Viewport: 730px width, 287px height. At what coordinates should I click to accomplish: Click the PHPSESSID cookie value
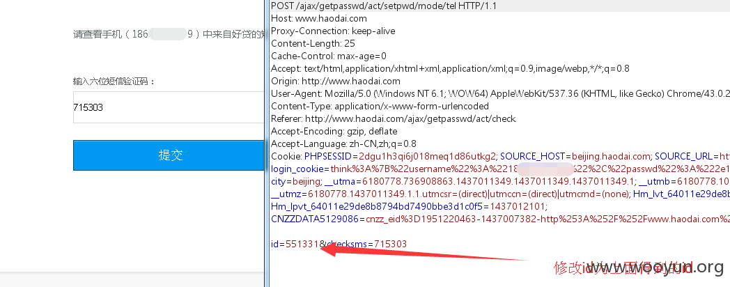428,156
